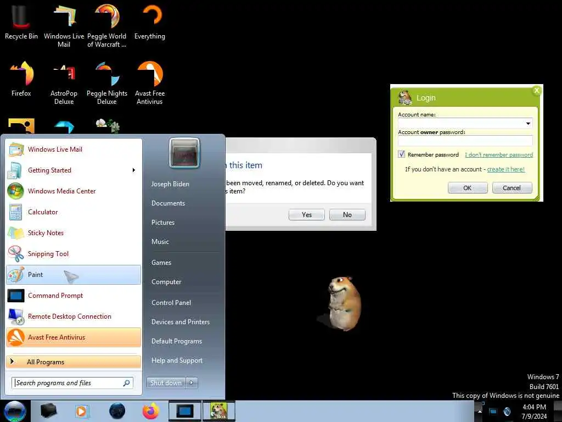Expand Getting Started submenu arrow
This screenshot has width=562, height=422.
click(x=134, y=170)
